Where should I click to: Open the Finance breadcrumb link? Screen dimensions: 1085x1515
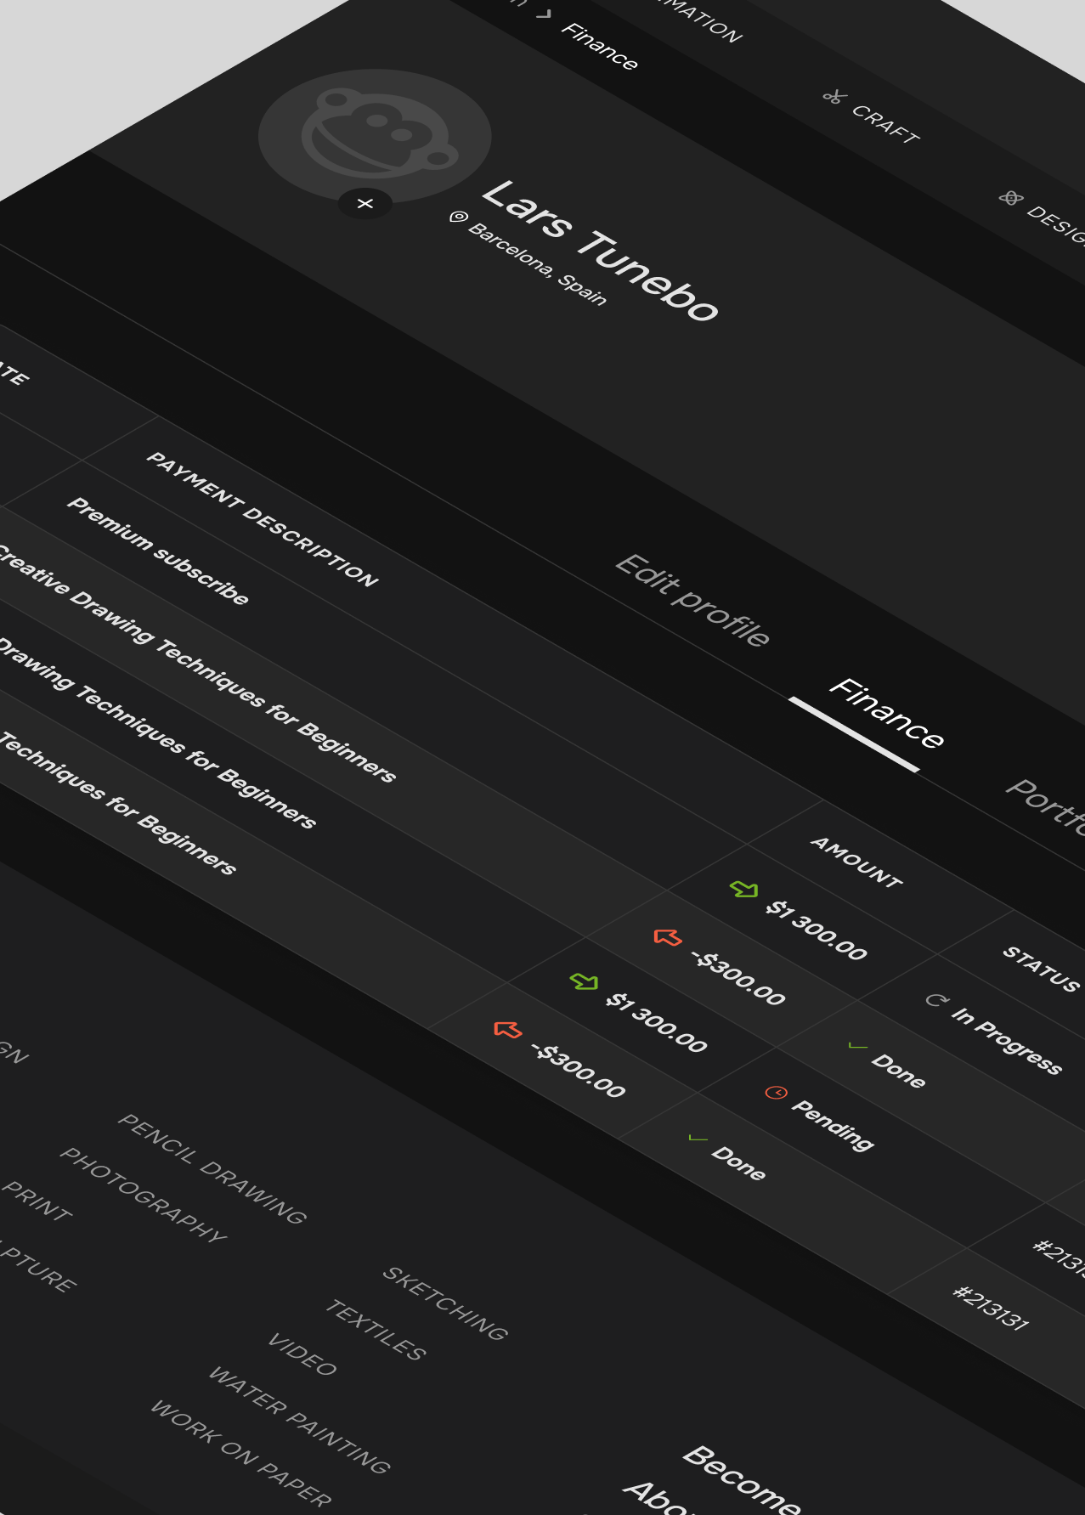click(x=599, y=47)
